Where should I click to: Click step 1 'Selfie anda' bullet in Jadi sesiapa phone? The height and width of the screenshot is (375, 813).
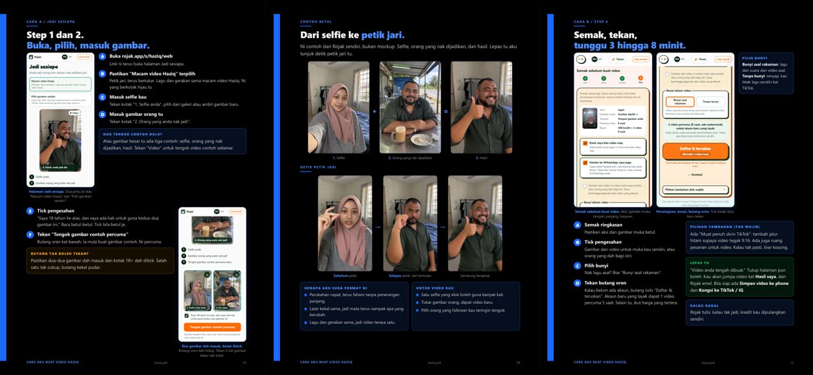pos(31,177)
